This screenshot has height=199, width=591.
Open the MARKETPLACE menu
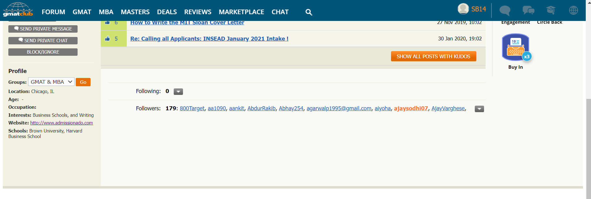241,12
